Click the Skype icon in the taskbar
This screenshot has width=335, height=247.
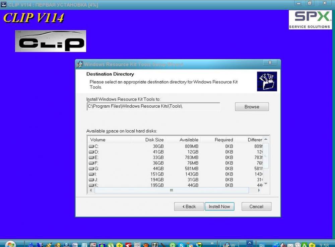click(x=181, y=245)
